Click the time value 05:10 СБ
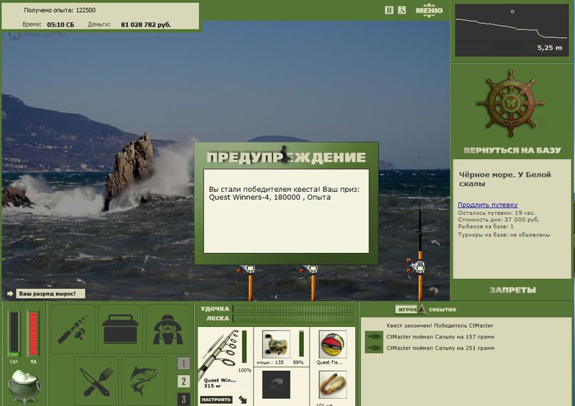The width and height of the screenshot is (575, 406). tap(60, 24)
